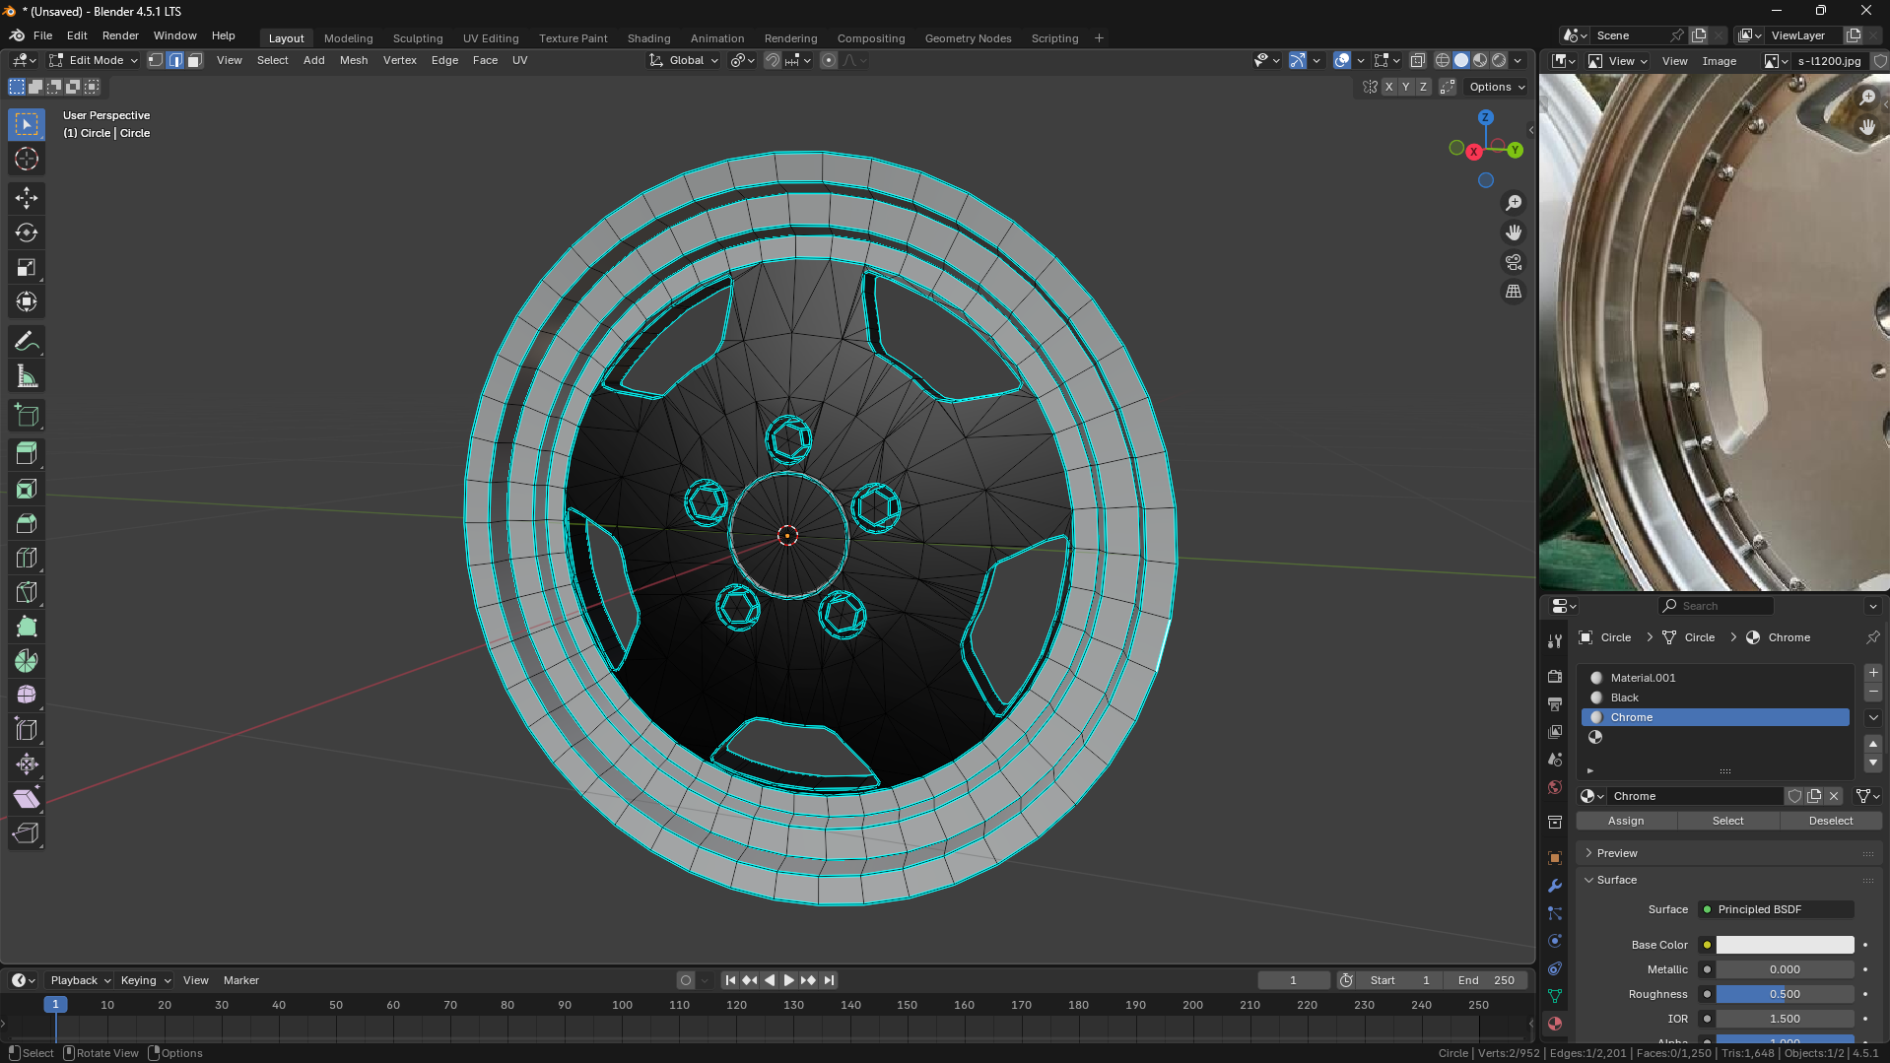
Task: Activate the Spin tool
Action: (27, 661)
